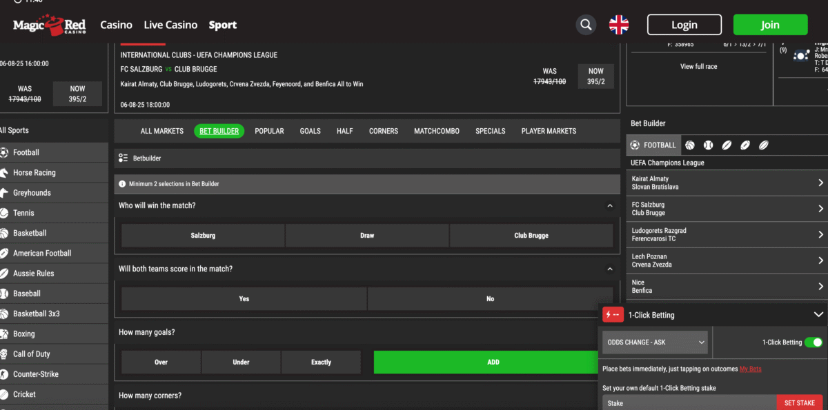Click the basketball icon in Bet Builder panel
This screenshot has height=410, width=828.
coord(689,145)
